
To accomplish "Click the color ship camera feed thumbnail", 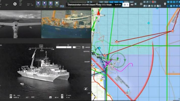I will point(66,24).
